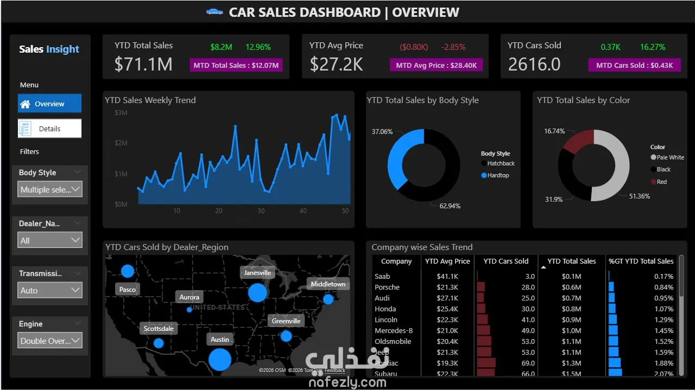Go to the Details page

[x=49, y=129]
